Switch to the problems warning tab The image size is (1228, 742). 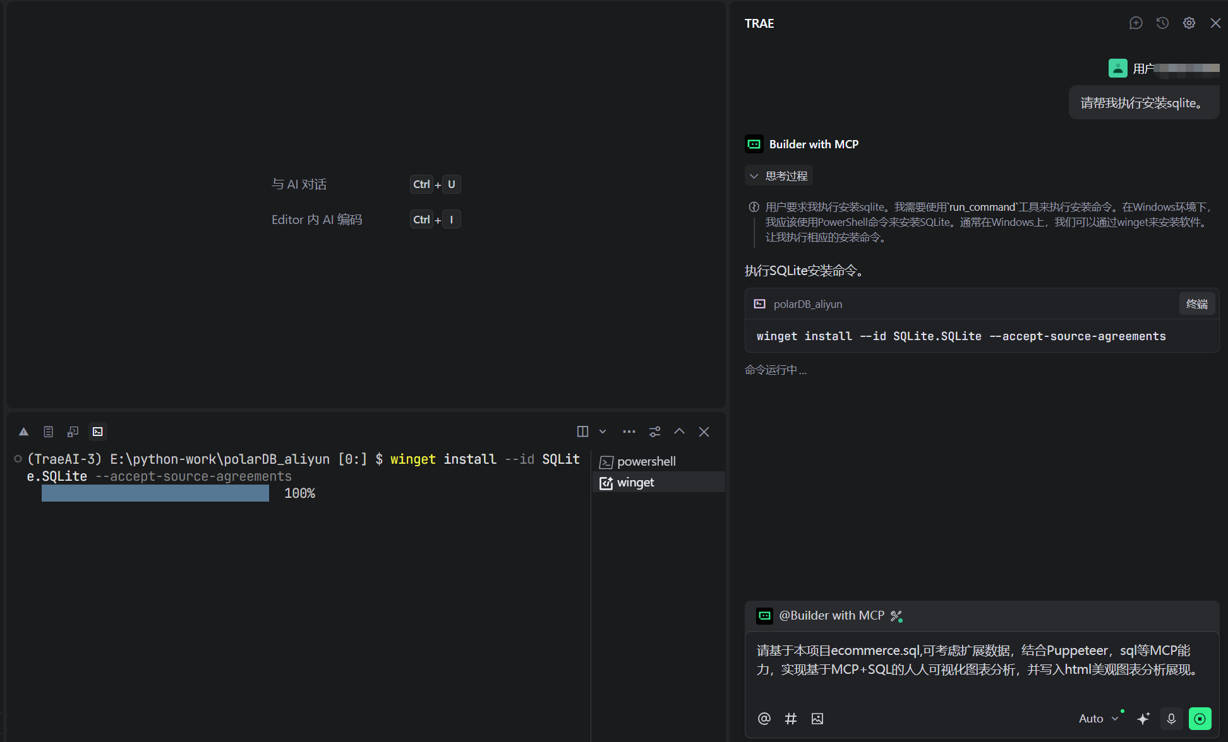[x=23, y=432]
